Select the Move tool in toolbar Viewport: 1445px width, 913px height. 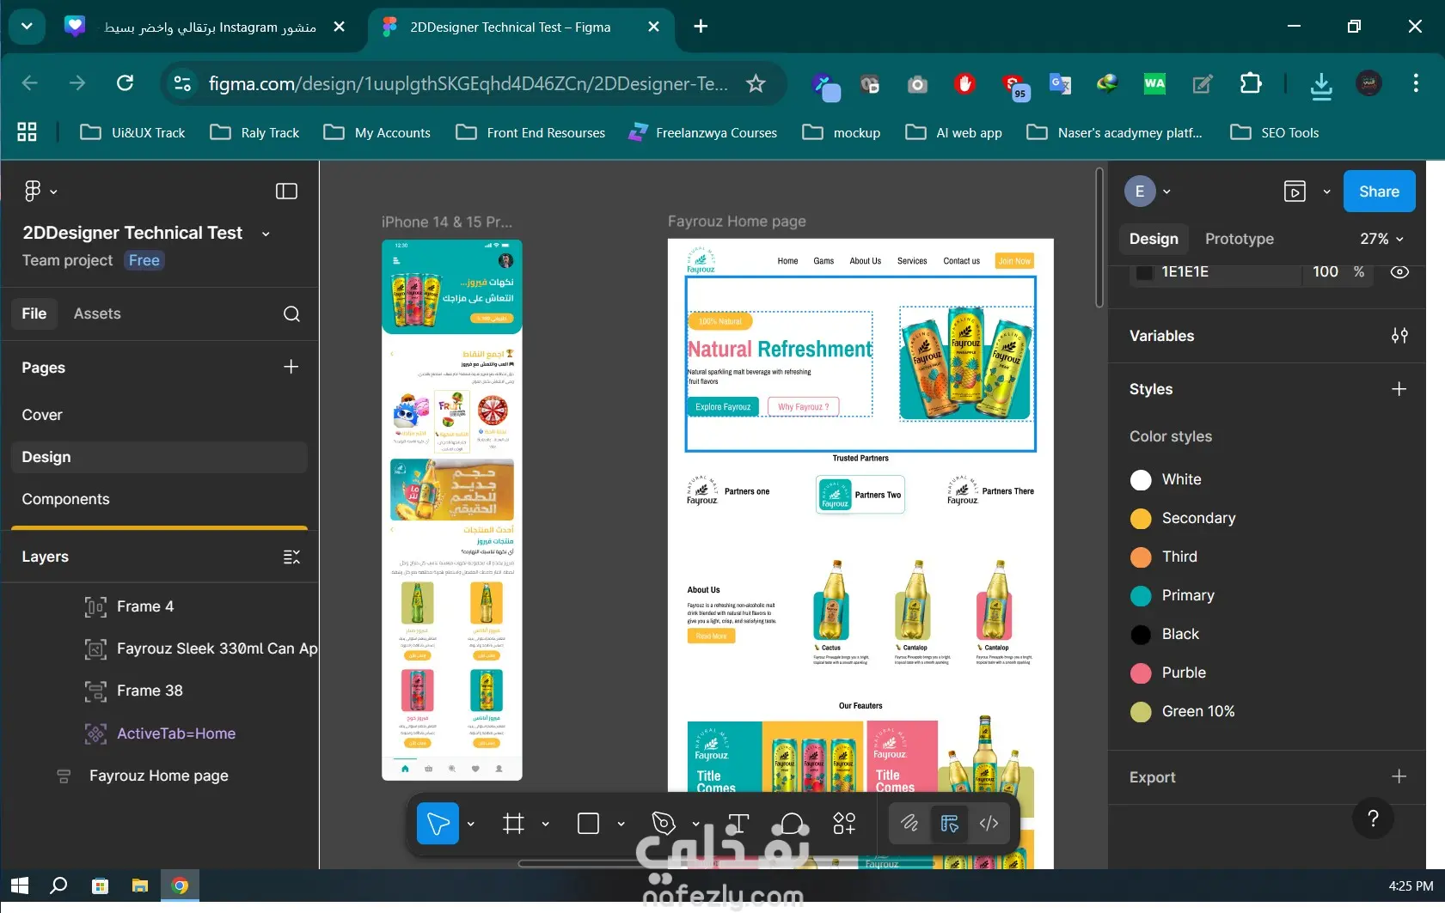click(438, 824)
